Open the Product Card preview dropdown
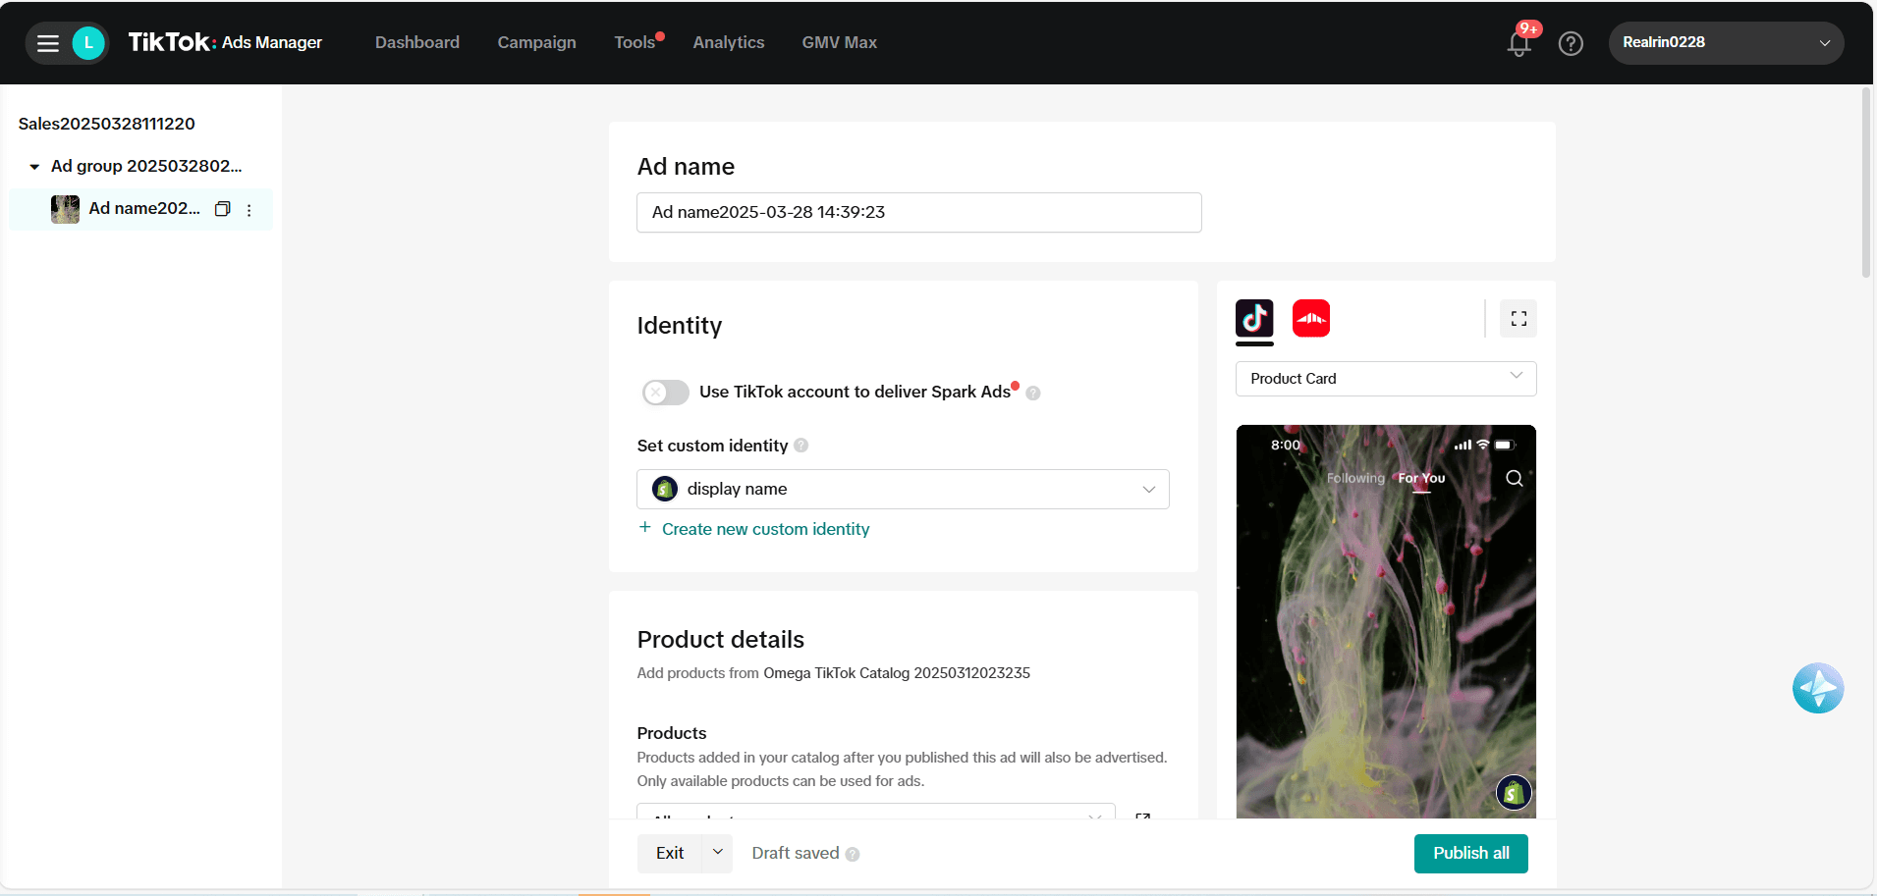The image size is (1877, 896). [1385, 379]
